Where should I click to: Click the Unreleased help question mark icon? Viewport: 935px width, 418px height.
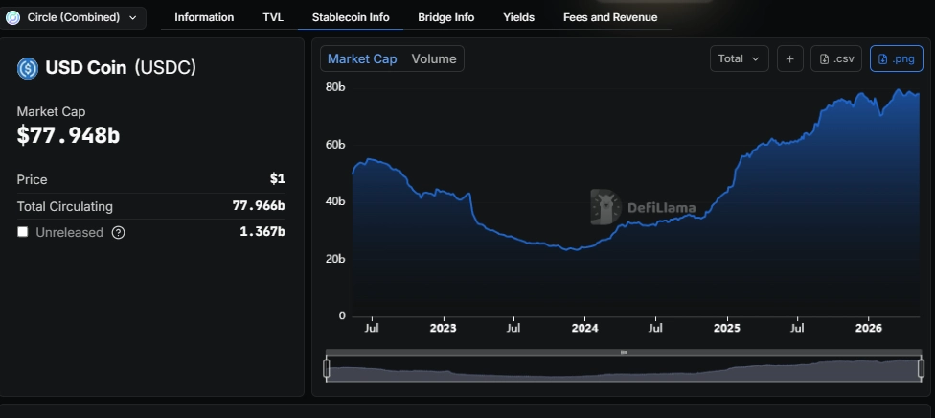click(x=119, y=232)
